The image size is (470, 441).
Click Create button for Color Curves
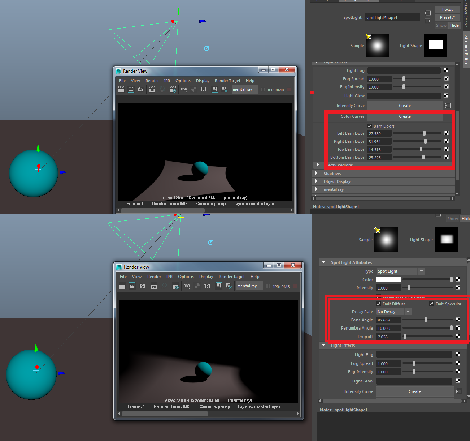(405, 116)
